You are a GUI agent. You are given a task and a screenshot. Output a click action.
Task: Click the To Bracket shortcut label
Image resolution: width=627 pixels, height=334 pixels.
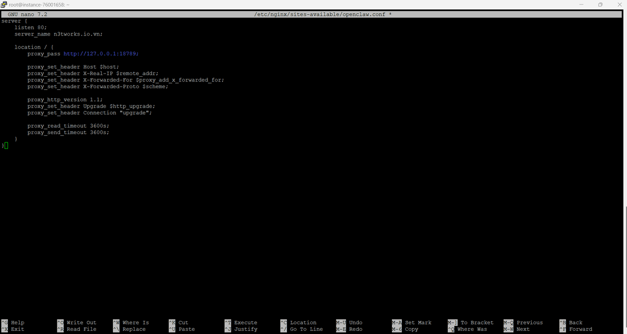[477, 323]
